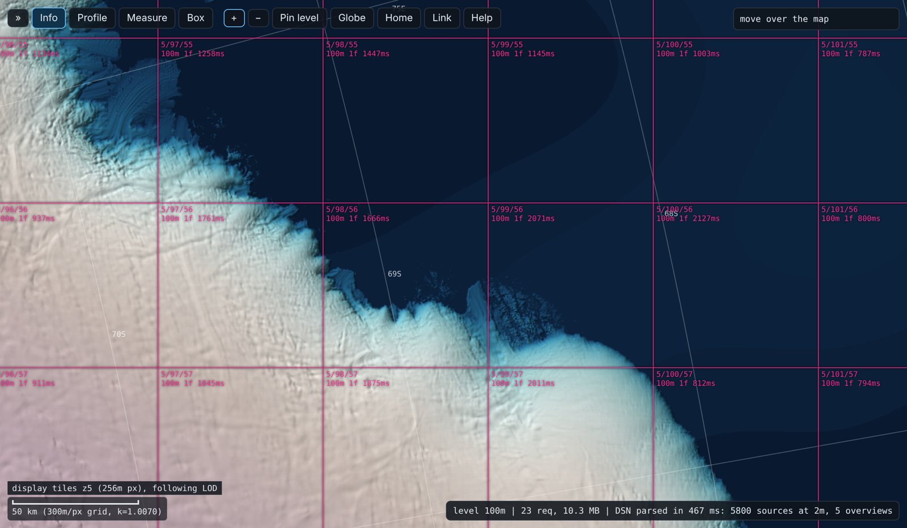Image resolution: width=907 pixels, height=528 pixels.
Task: Click the '100m 1f 1003ms' tile timing text
Action: pos(688,54)
